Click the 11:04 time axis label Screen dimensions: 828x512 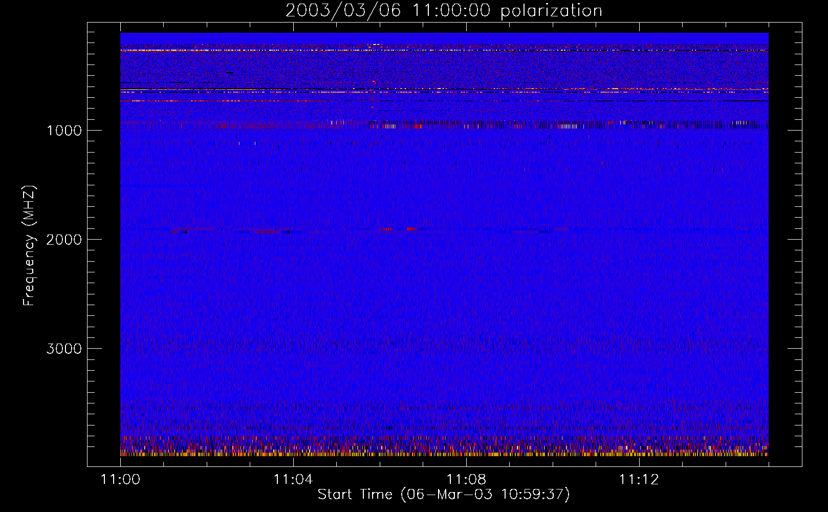(293, 480)
